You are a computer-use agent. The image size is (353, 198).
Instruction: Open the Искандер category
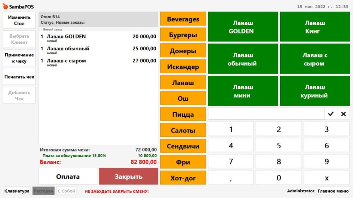click(x=183, y=67)
